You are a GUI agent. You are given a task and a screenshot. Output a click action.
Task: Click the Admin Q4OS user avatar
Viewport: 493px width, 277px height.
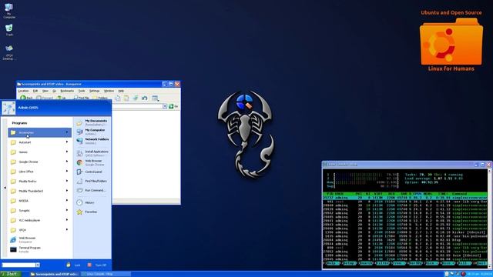click(x=8, y=108)
